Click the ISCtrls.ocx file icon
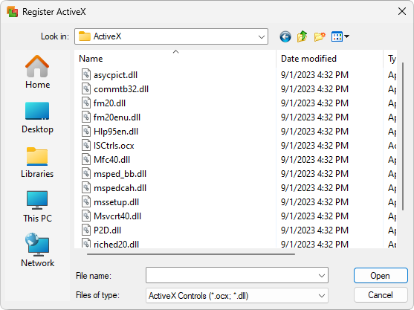Screen dimensions: 414x310 tap(86, 145)
